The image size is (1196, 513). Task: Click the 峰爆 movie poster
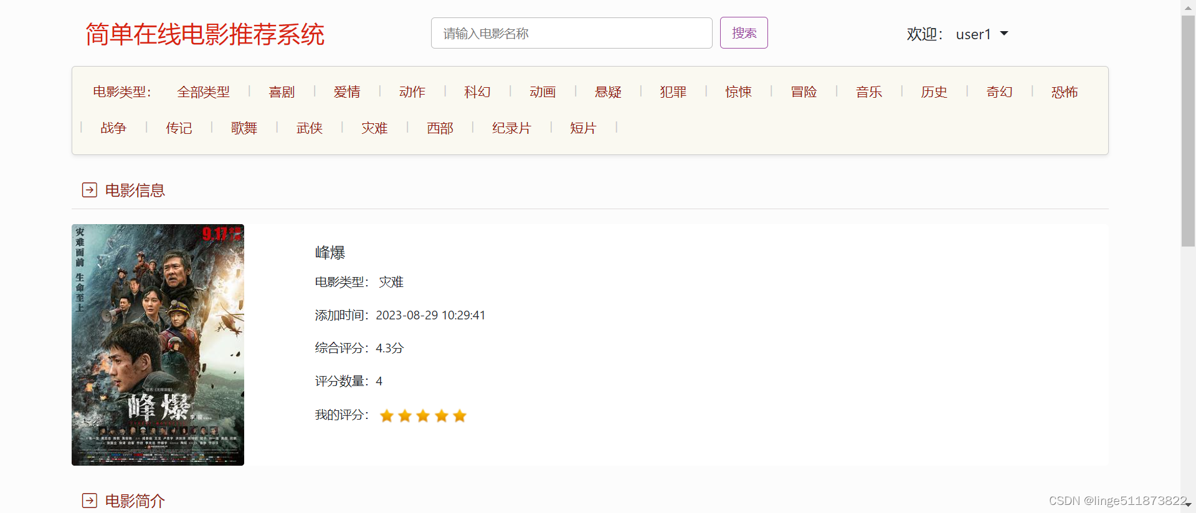(x=158, y=345)
